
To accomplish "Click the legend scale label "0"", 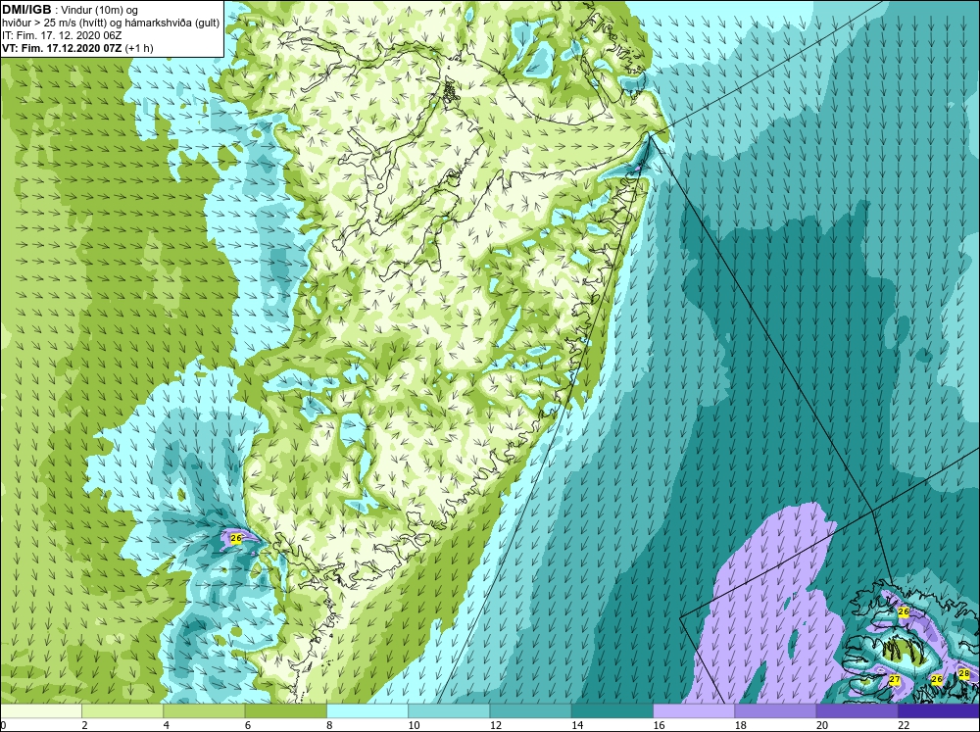I will pos(3,725).
